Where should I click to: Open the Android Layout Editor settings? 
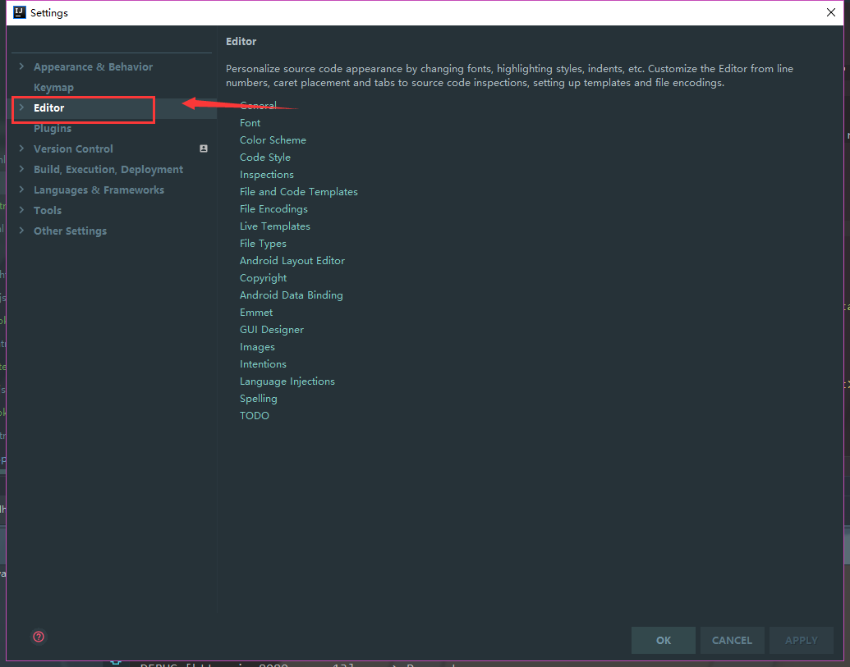coord(292,260)
